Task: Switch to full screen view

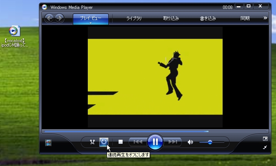Action: coord(265,139)
